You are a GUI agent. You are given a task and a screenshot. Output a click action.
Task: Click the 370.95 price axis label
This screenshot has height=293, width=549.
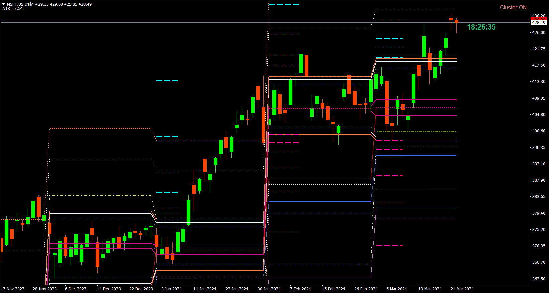[x=539, y=246]
